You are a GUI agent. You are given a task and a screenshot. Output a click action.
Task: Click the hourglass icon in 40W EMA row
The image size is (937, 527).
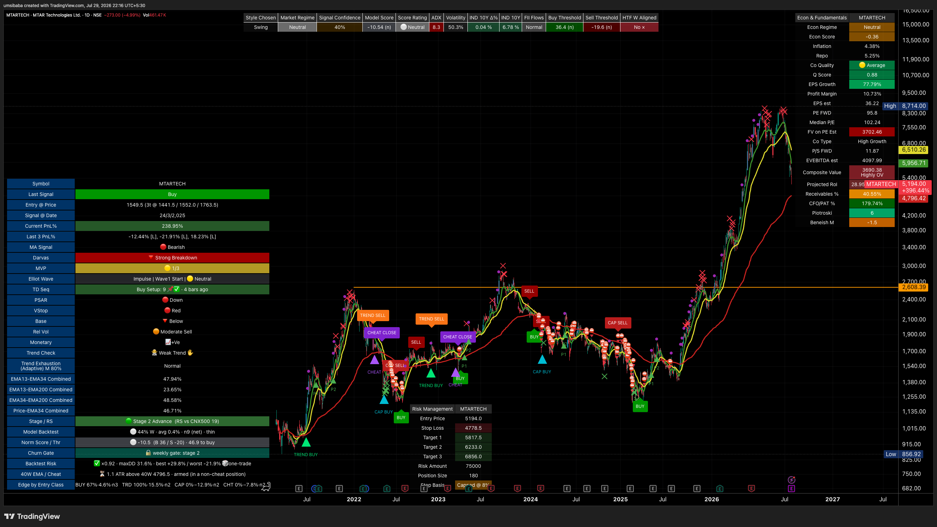click(x=102, y=474)
